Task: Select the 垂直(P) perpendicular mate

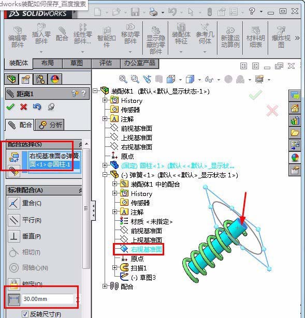Action: point(14,236)
